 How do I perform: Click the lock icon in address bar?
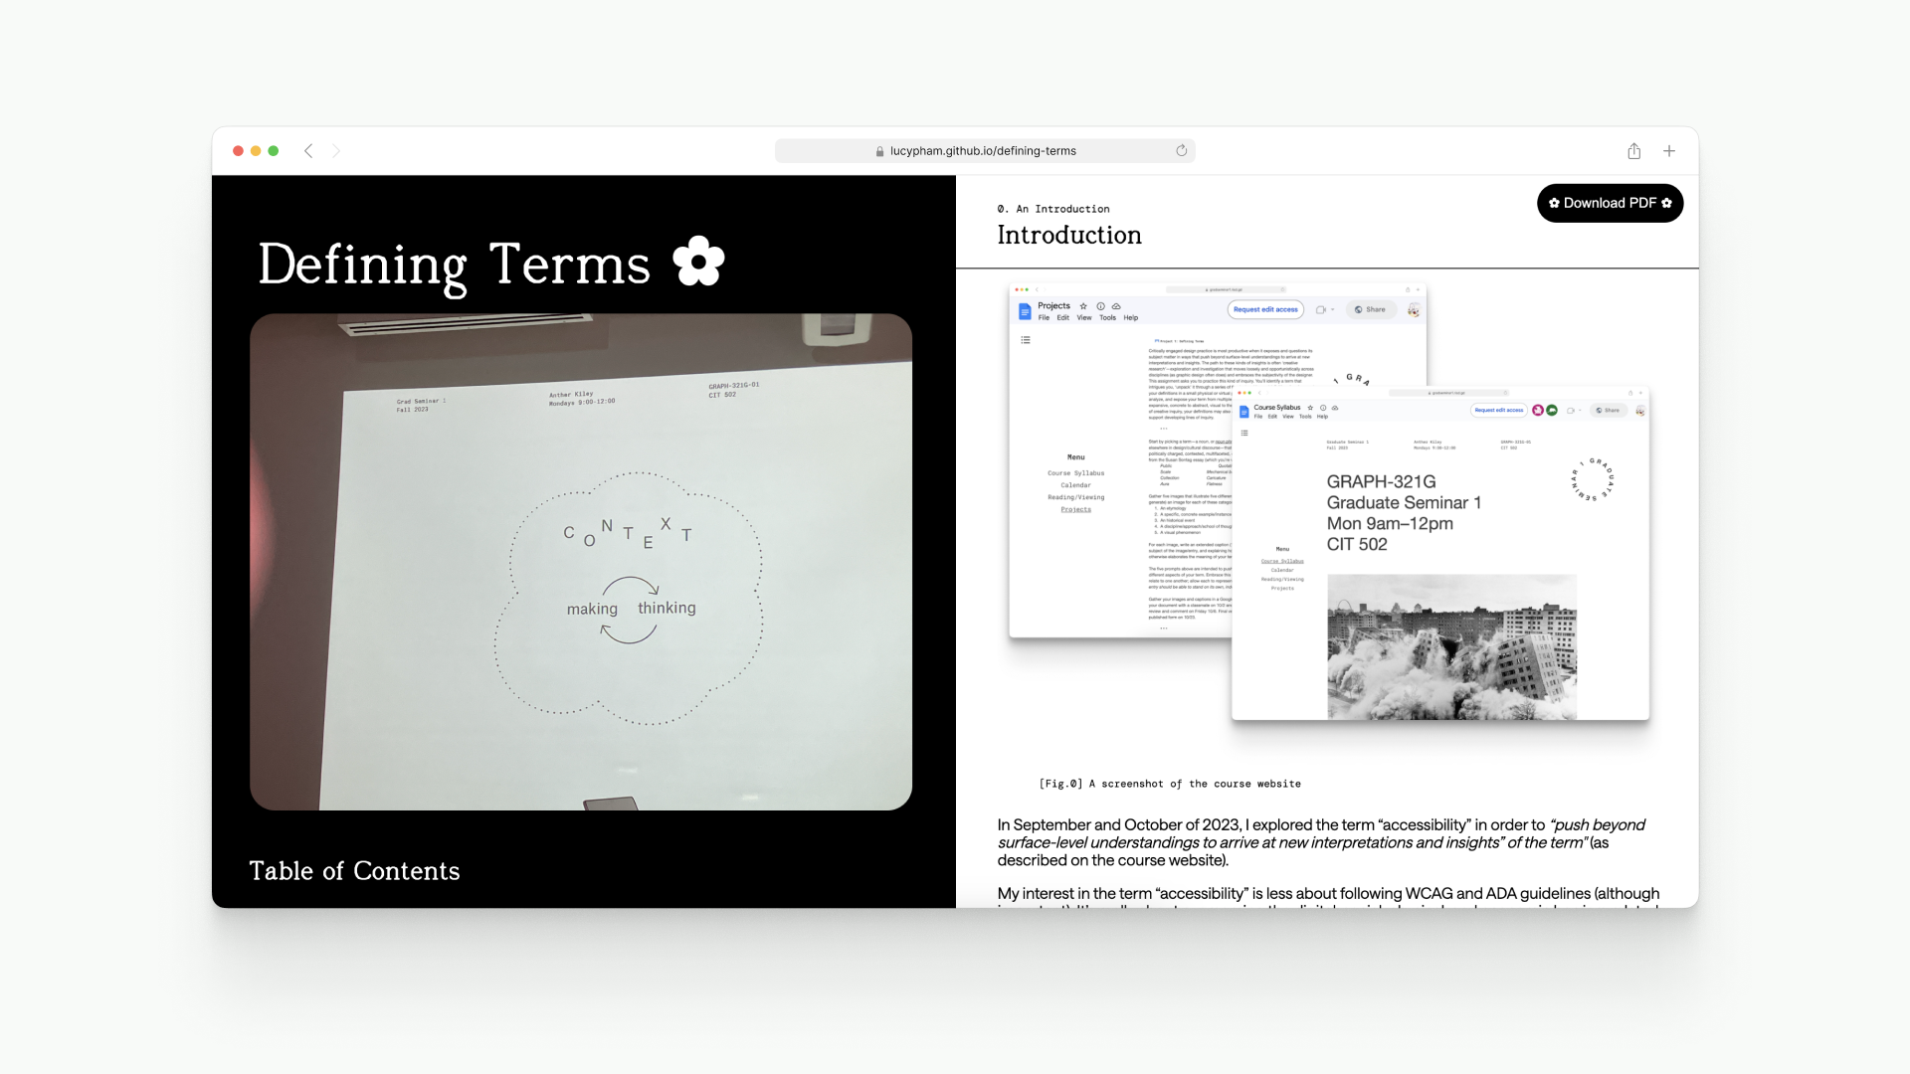click(879, 151)
